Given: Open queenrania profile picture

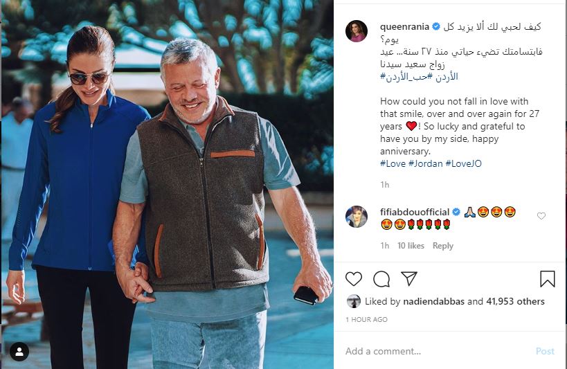Looking at the screenshot, I should click(357, 31).
